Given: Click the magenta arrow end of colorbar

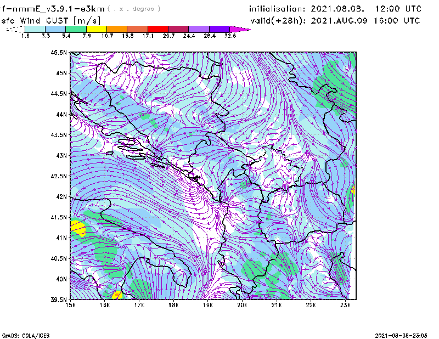Looking at the screenshot, I should point(240,29).
